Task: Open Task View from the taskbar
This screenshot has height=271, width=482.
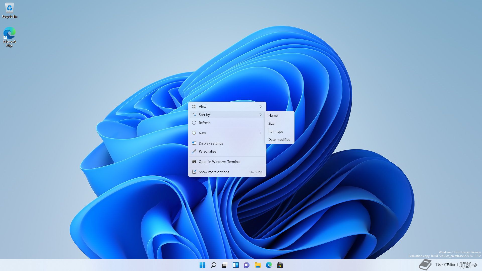Action: pos(224,265)
